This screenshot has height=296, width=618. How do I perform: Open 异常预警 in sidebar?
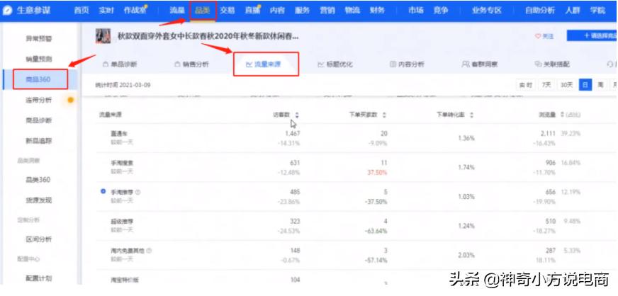point(38,38)
